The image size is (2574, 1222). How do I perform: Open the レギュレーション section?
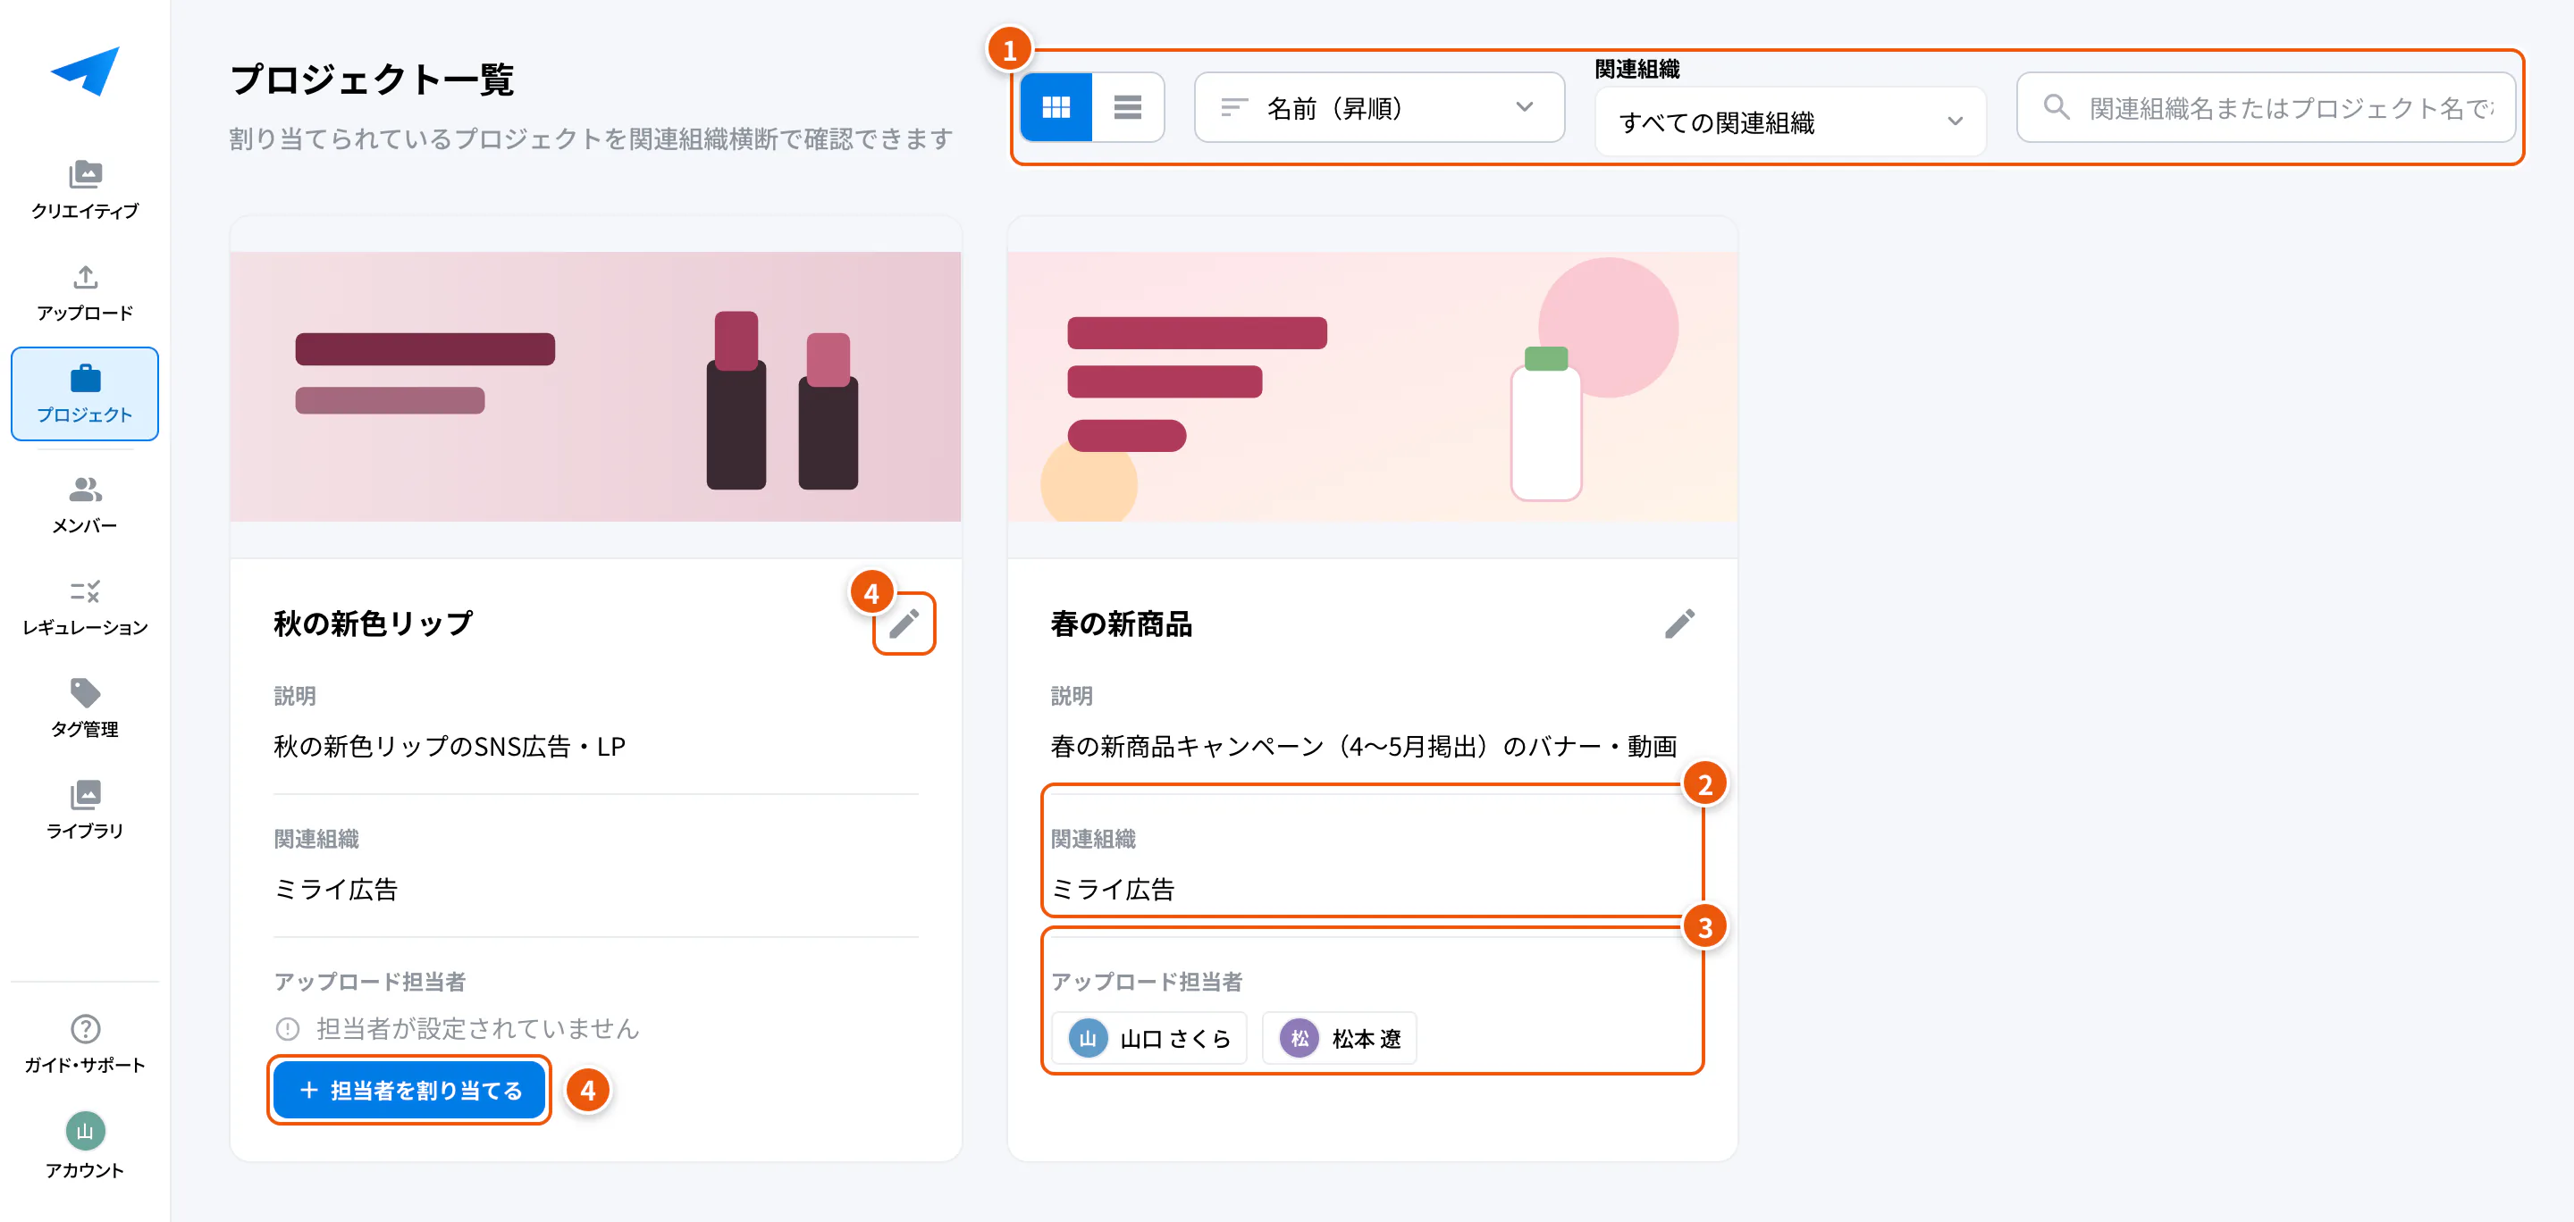click(85, 607)
